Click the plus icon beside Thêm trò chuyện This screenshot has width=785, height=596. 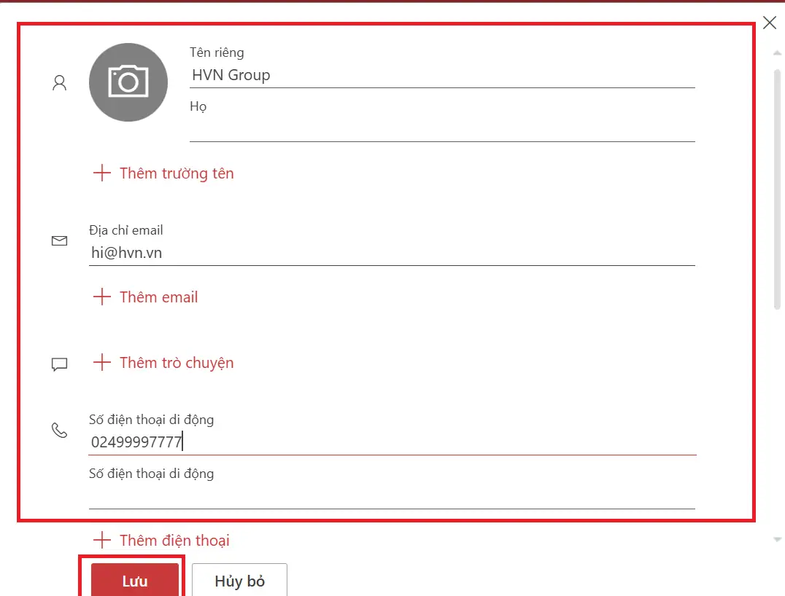point(101,362)
